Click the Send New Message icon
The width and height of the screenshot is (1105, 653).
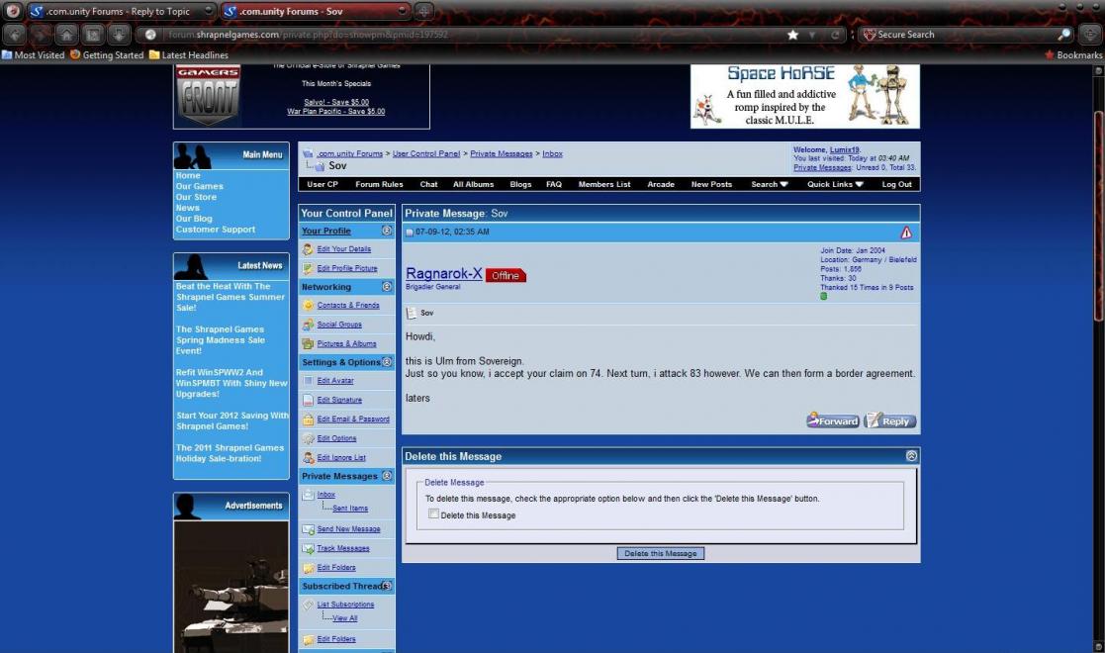(309, 529)
